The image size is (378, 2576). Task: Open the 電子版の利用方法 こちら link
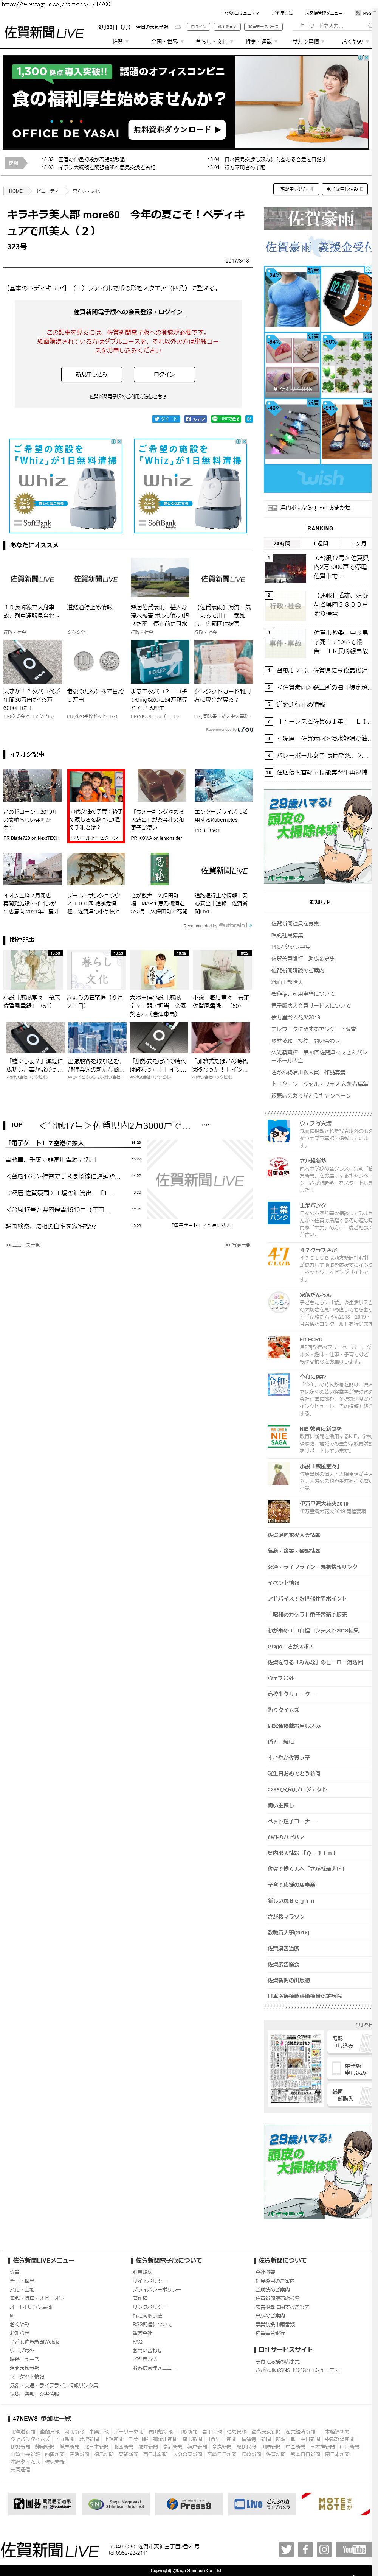160,396
